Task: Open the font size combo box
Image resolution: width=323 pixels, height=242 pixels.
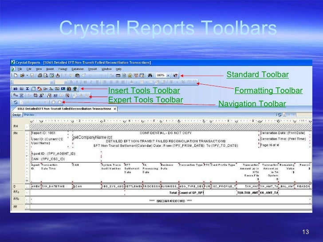Action: pos(61,82)
